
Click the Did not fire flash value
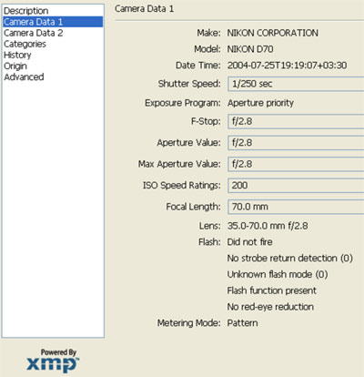pyautogui.click(x=250, y=242)
